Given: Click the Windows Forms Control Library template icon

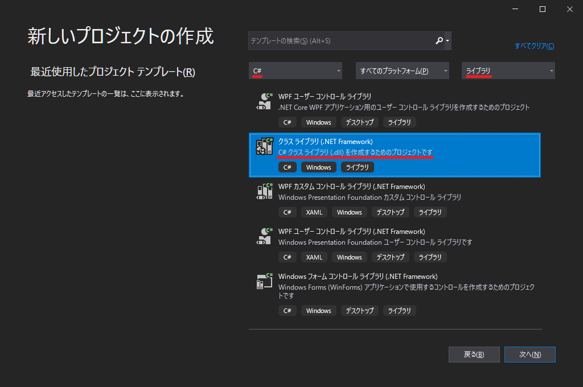Looking at the screenshot, I should click(x=265, y=281).
